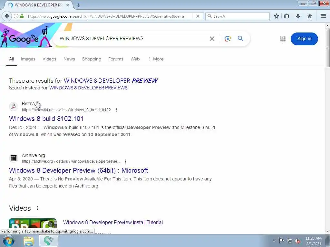This screenshot has width=330, height=247.
Task: Click the scrollbar up arrow
Action: click(x=327, y=26)
